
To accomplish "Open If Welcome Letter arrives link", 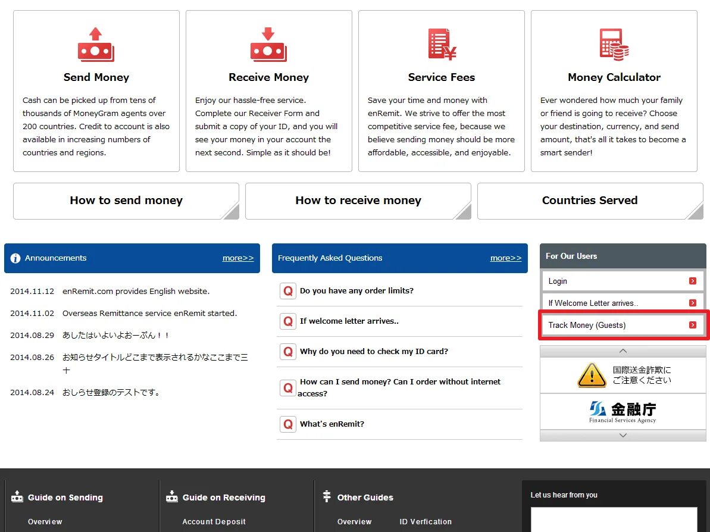I will pos(623,302).
